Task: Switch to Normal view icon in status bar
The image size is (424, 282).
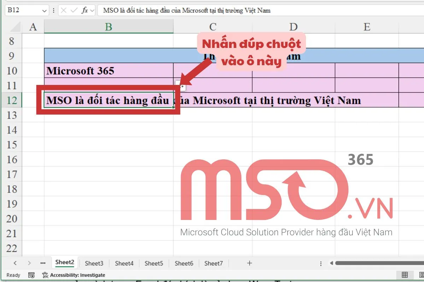Action: coord(405,275)
